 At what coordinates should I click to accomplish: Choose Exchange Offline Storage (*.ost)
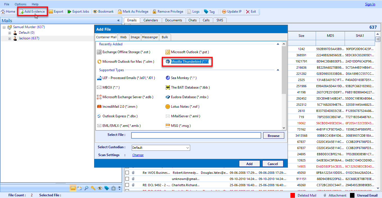tap(124, 52)
